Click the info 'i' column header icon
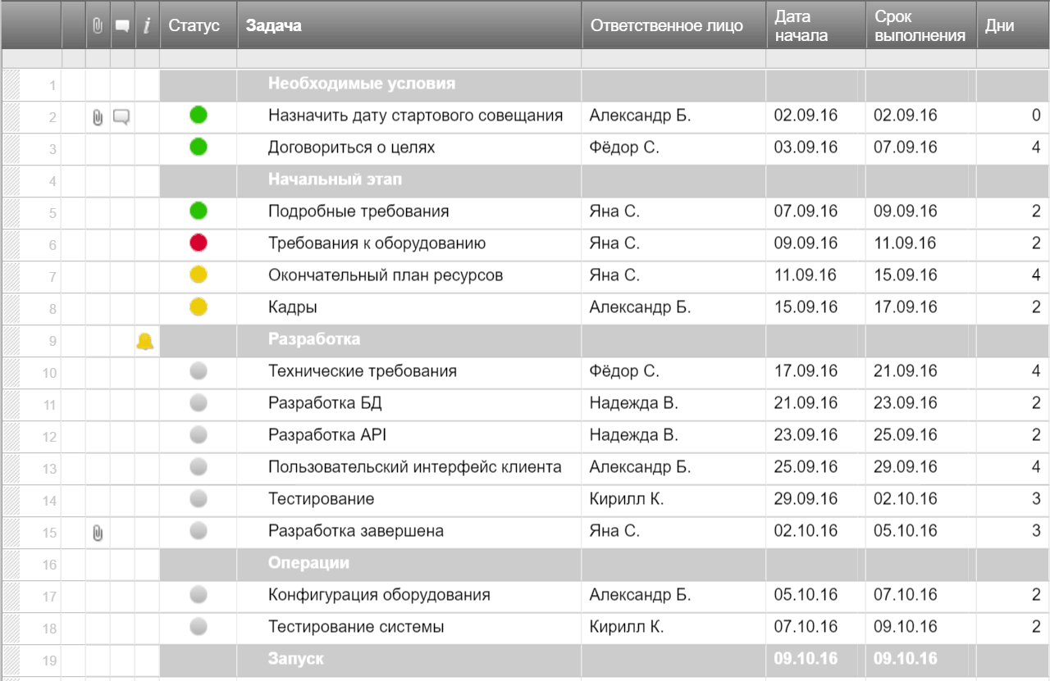Image resolution: width=1050 pixels, height=681 pixels. (x=147, y=25)
